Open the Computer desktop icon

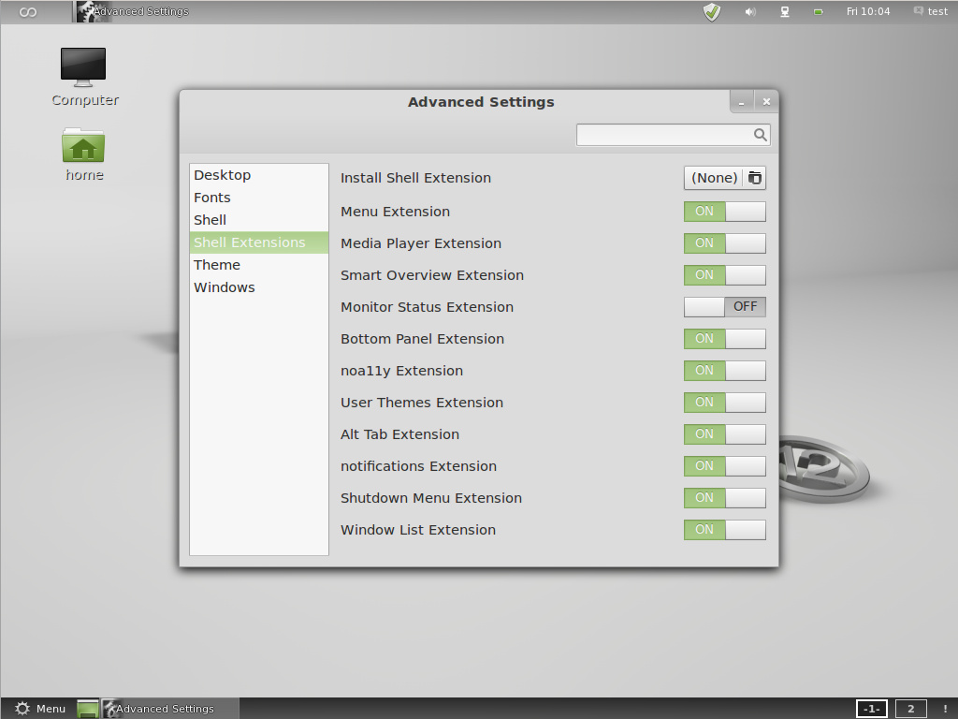click(x=83, y=77)
